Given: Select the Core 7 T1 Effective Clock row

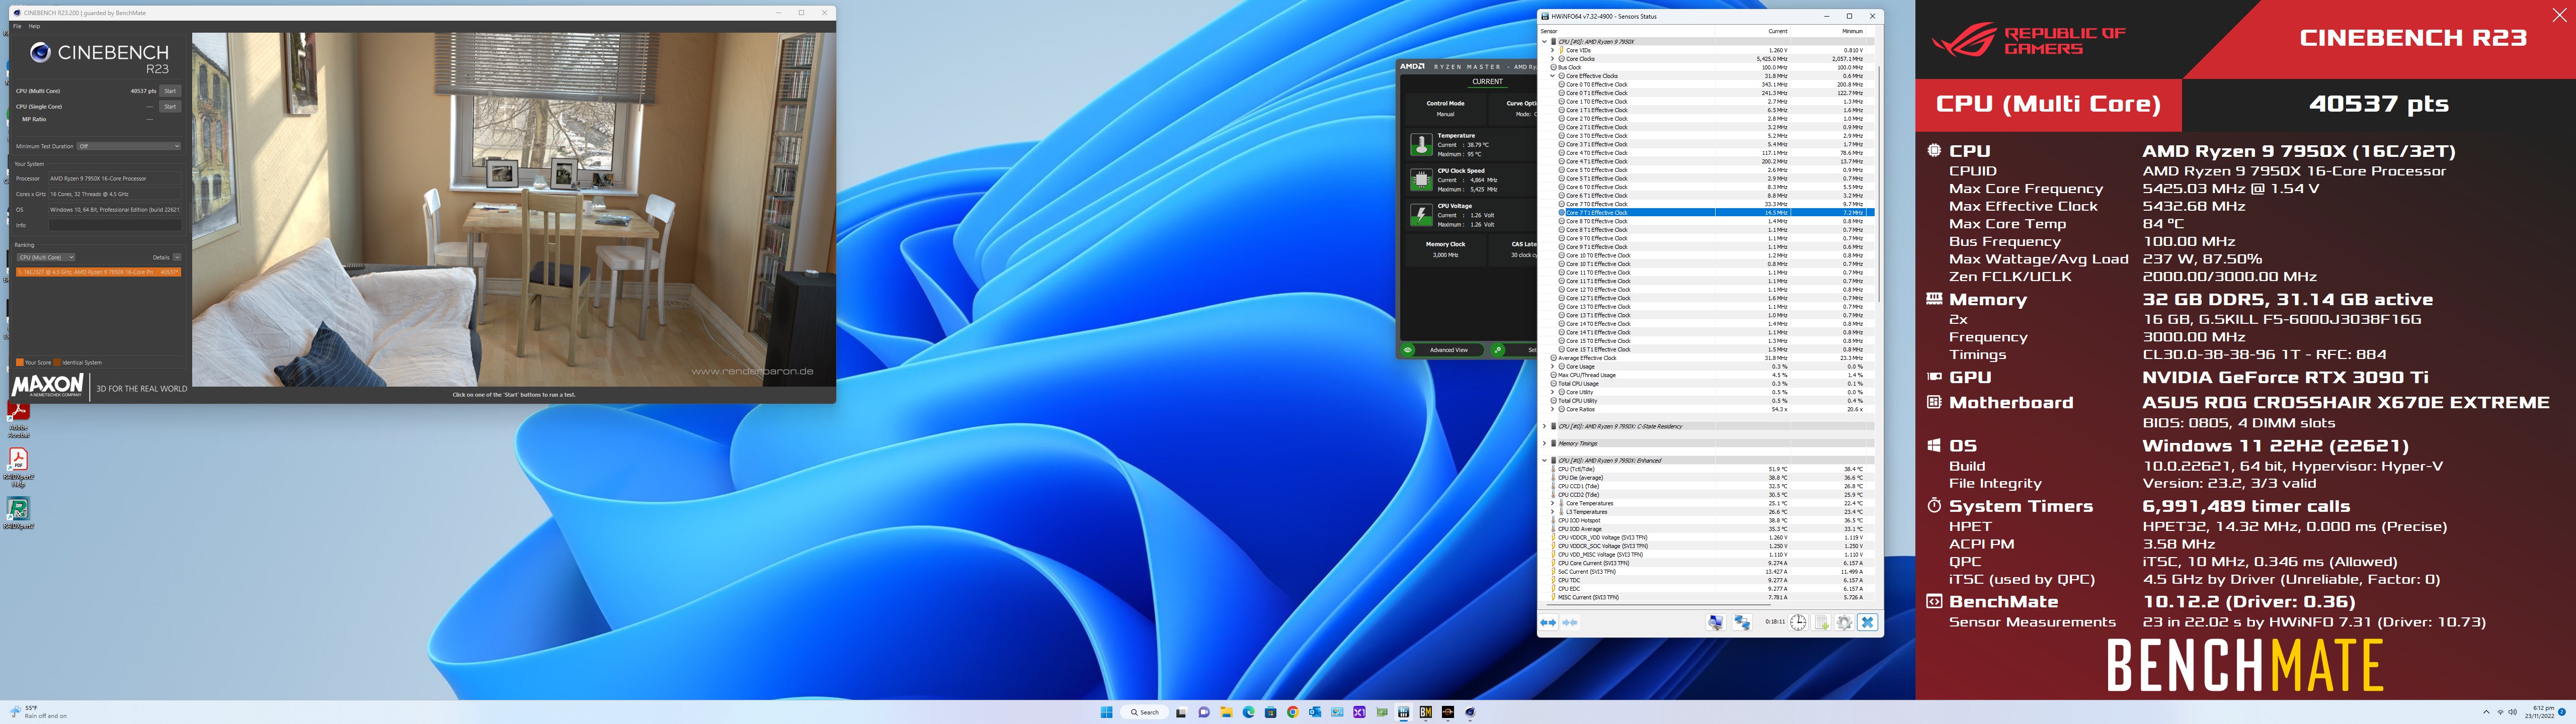Looking at the screenshot, I should pyautogui.click(x=1714, y=213).
